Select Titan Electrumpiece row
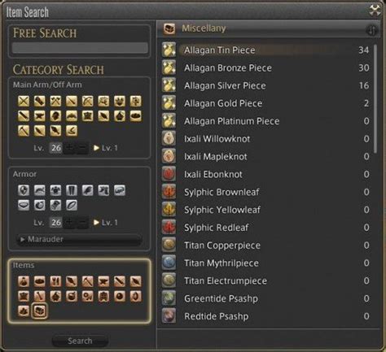This screenshot has width=386, height=352. (x=266, y=280)
